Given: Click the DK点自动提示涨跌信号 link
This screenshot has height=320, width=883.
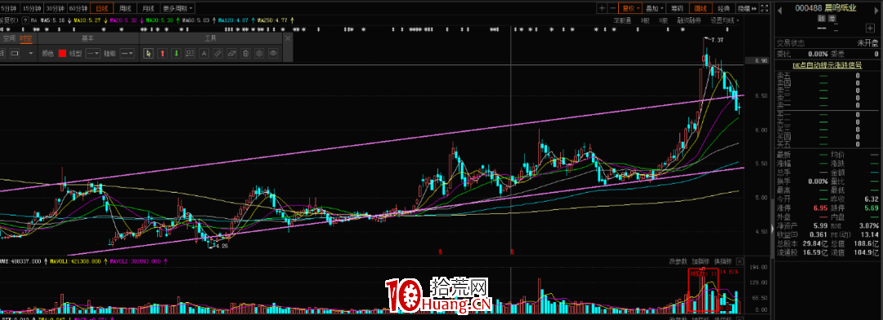Looking at the screenshot, I should 827,65.
